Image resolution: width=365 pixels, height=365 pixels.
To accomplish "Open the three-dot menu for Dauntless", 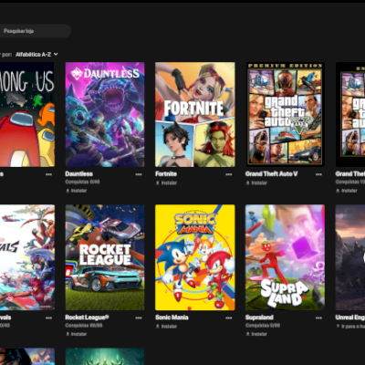I will [139, 174].
